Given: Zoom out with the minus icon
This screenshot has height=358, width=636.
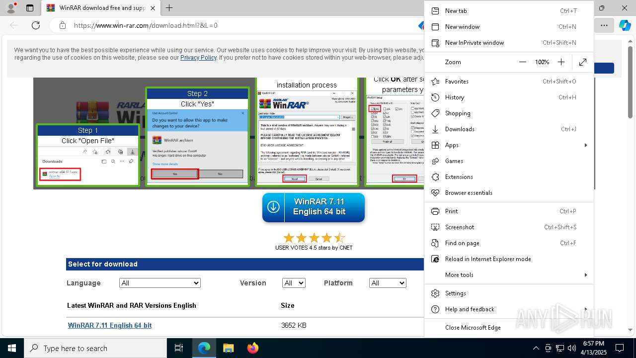Looking at the screenshot, I should [x=522, y=62].
